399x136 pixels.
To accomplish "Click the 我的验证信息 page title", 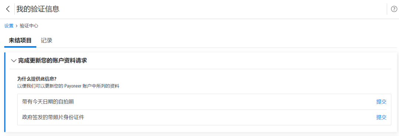I will coord(38,9).
